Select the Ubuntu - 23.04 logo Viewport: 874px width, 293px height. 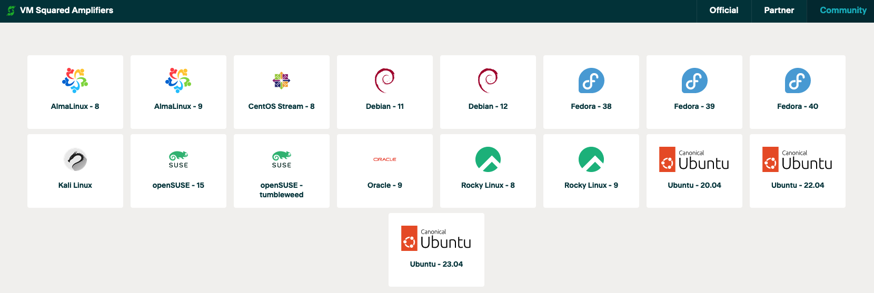pos(436,238)
